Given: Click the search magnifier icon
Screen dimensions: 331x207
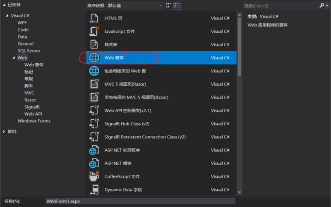Looking at the screenshot, I should coord(321,5).
